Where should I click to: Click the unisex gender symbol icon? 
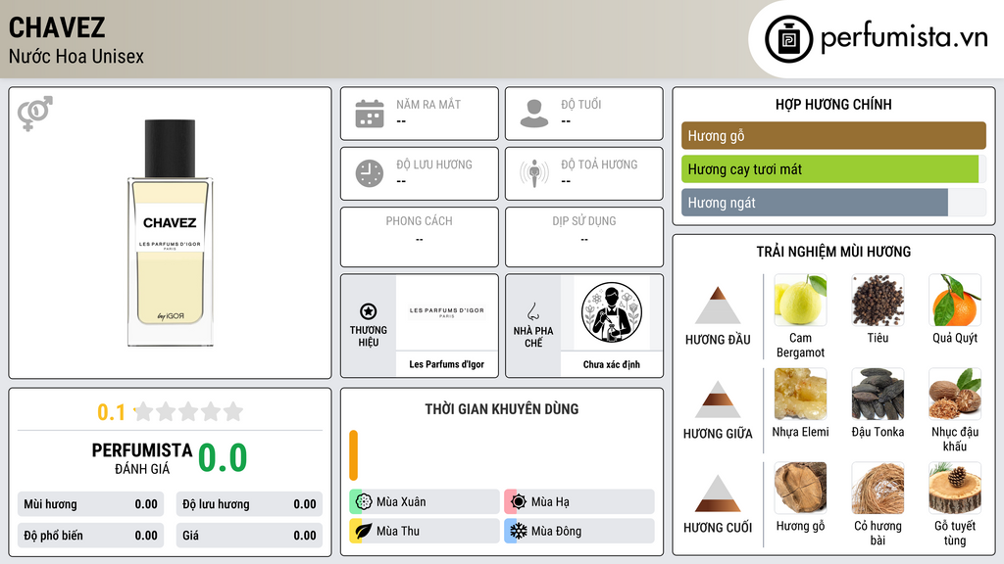(x=35, y=114)
